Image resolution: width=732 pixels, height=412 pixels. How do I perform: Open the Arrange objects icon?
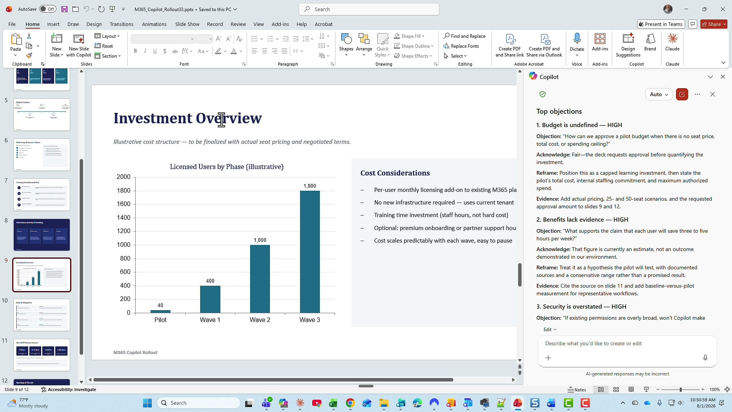coord(364,39)
